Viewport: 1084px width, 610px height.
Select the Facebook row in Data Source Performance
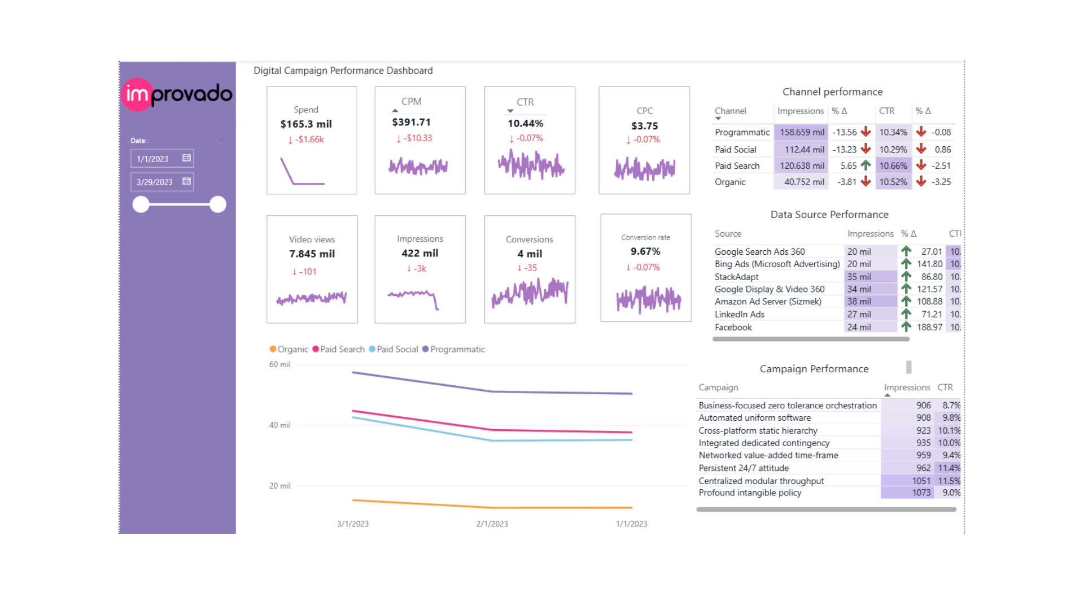(733, 327)
